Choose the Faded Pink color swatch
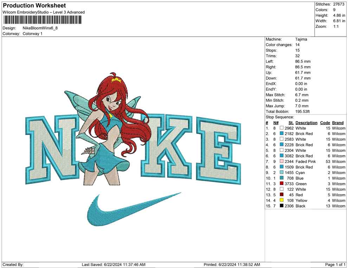Screen dimensions: 348x268 click(282, 161)
